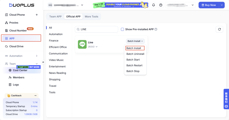The width and height of the screenshot is (229, 120).
Task: Select the Automation app category
Action: click(x=56, y=34)
